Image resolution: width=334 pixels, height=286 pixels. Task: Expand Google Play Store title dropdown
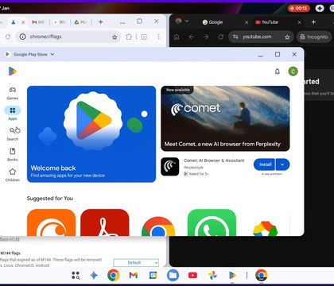[x=52, y=54]
